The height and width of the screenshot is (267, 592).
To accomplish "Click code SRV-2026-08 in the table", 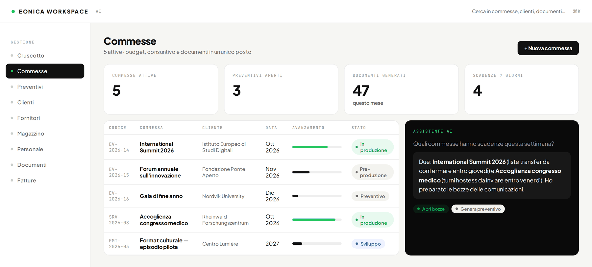I will click(x=119, y=220).
